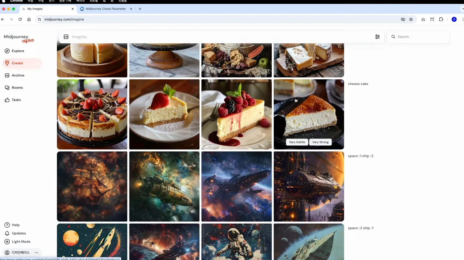Viewport: 464px width, 260px height.
Task: Open the sailing ship in nebula image
Action: tap(92, 187)
